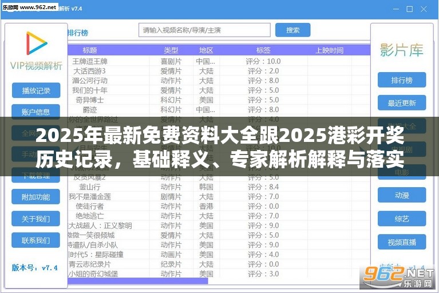The height and width of the screenshot is (293, 439).
Task: Click 大陆 in the 湄公河行动 row
Action: point(207,81)
